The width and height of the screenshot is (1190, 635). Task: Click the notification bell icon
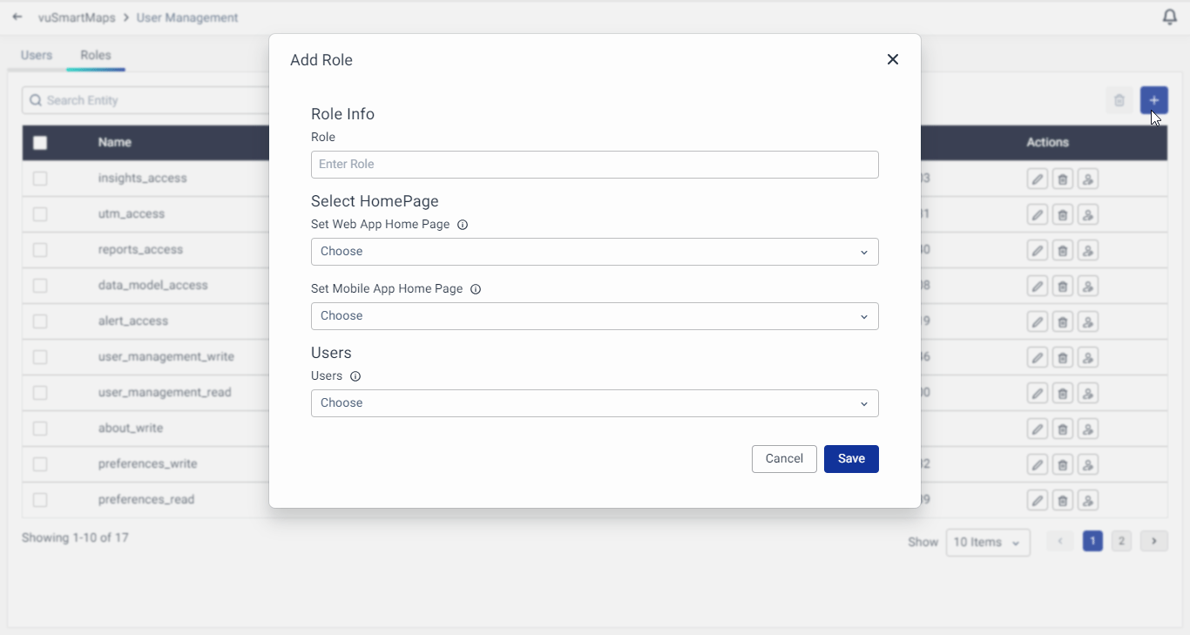pyautogui.click(x=1170, y=17)
